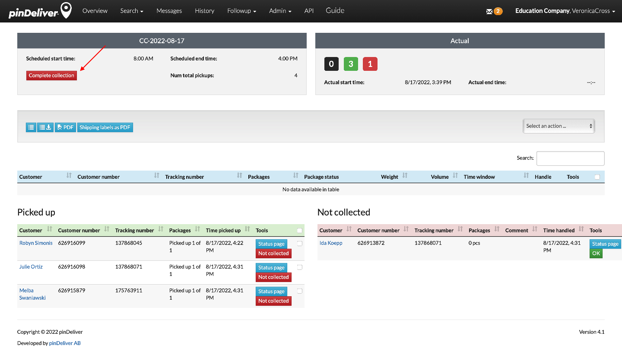The width and height of the screenshot is (622, 358).
Task: Check the box for Julie Ortiz row
Action: (x=300, y=267)
